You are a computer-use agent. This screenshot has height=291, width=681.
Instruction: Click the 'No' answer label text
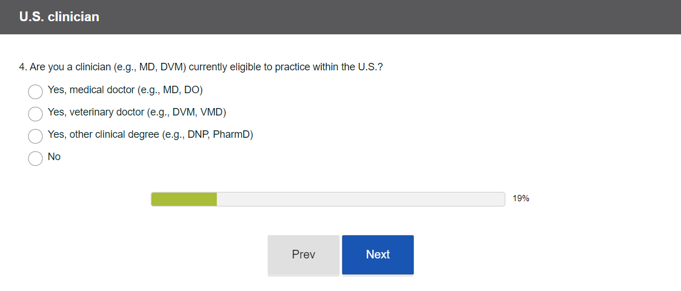(54, 157)
